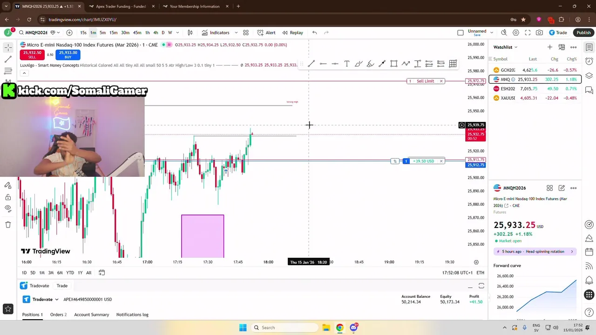Select the YTD date range

point(70,273)
